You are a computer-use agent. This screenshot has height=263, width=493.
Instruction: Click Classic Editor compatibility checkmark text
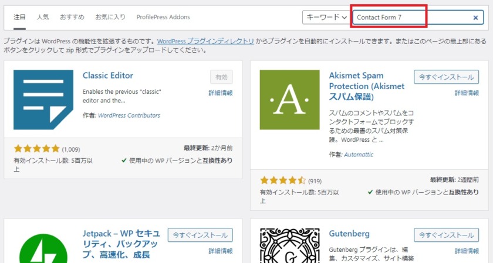(177, 160)
